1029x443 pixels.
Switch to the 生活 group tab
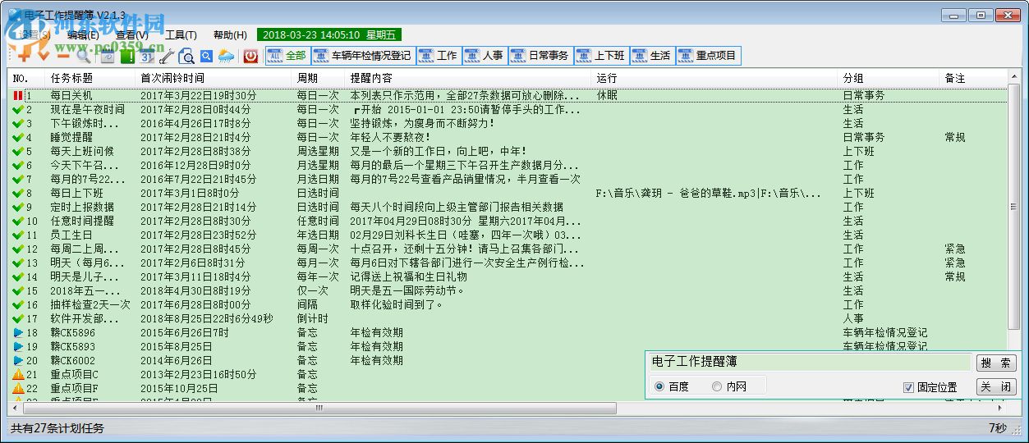tap(651, 56)
